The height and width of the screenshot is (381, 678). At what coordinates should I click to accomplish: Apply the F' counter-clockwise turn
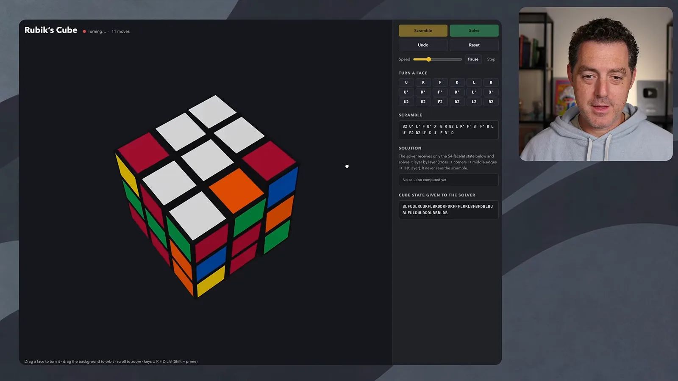pyautogui.click(x=440, y=92)
